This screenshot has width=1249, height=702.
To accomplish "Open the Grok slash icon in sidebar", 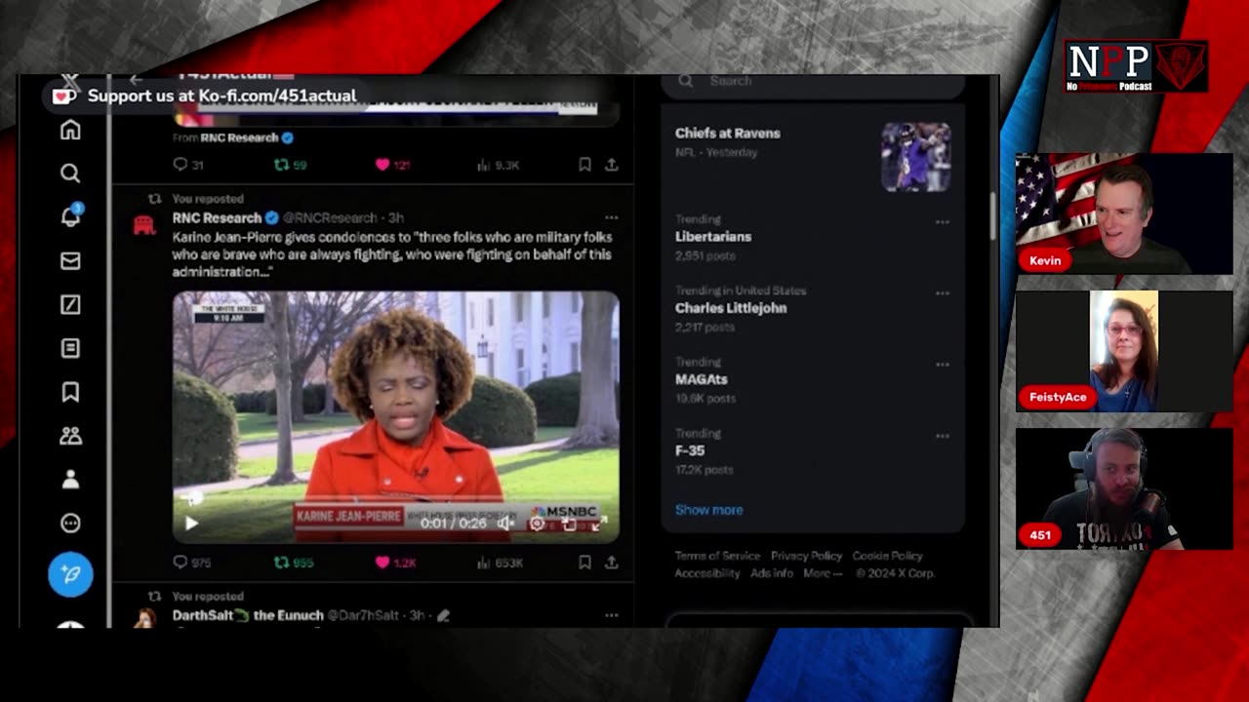I will click(x=70, y=304).
